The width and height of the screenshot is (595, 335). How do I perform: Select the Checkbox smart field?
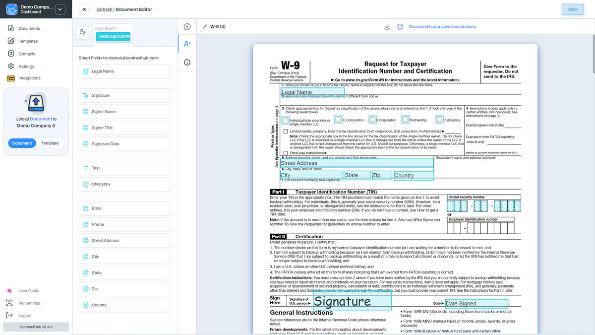124,184
